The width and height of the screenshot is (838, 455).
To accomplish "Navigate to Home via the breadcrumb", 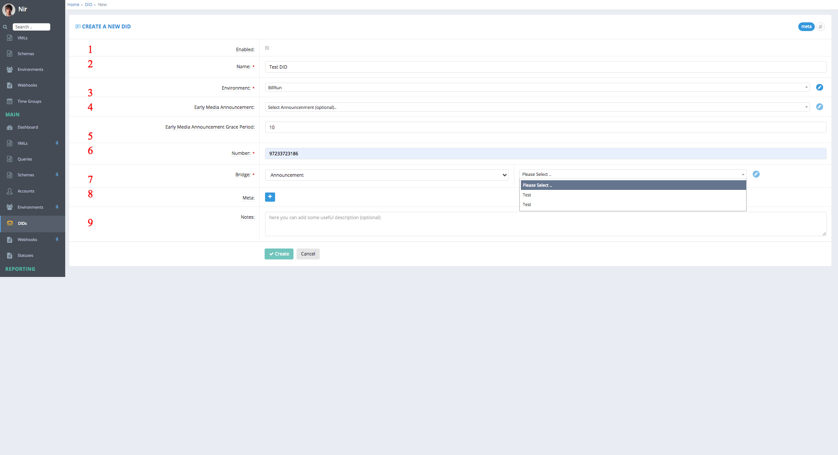I will pyautogui.click(x=73, y=4).
